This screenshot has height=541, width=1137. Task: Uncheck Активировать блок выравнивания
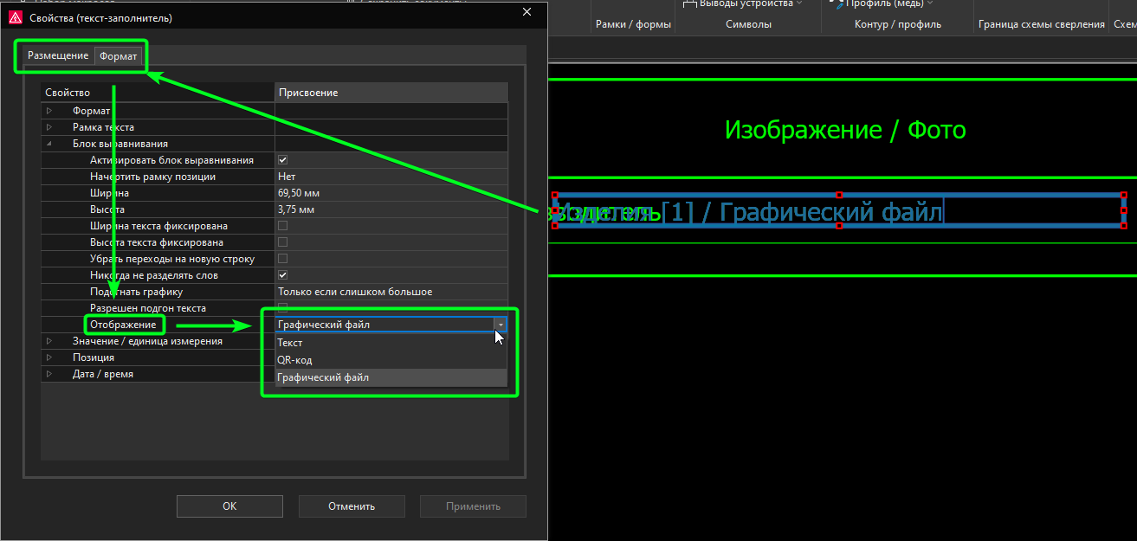point(282,160)
